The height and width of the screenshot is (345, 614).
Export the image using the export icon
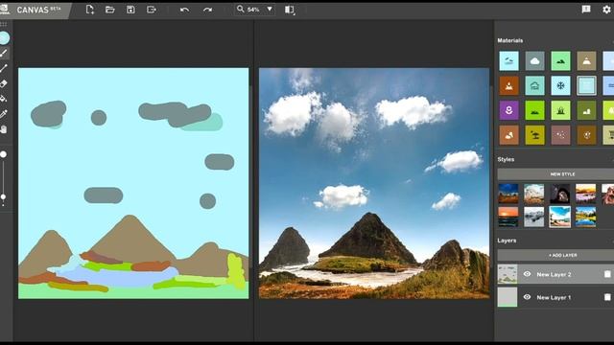(152, 10)
